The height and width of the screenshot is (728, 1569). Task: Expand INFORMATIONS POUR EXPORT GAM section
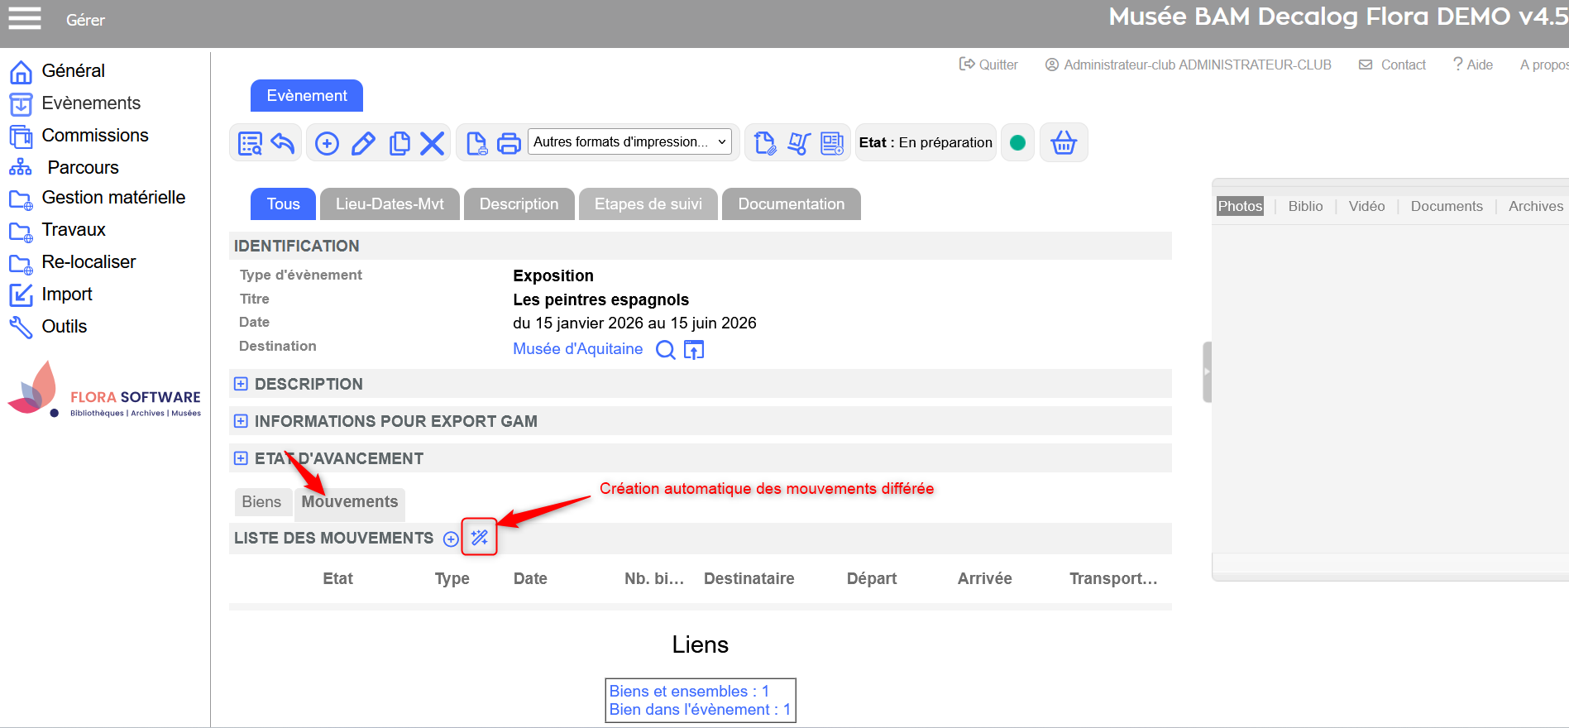click(241, 421)
